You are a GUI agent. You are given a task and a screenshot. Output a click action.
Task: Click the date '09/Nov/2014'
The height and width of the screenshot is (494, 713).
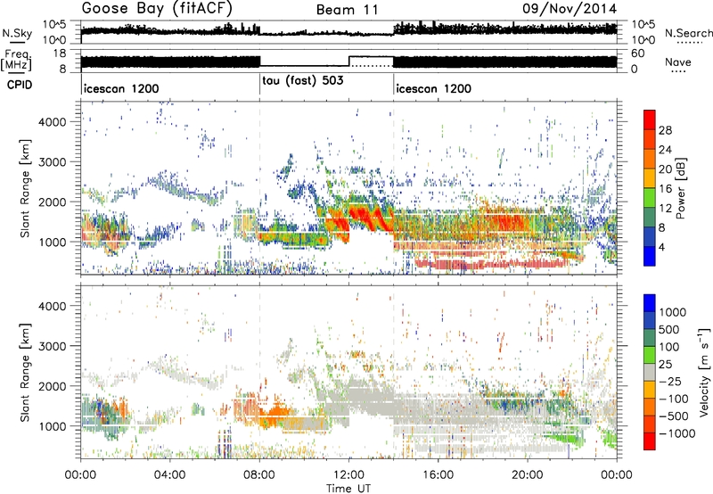[x=570, y=9]
